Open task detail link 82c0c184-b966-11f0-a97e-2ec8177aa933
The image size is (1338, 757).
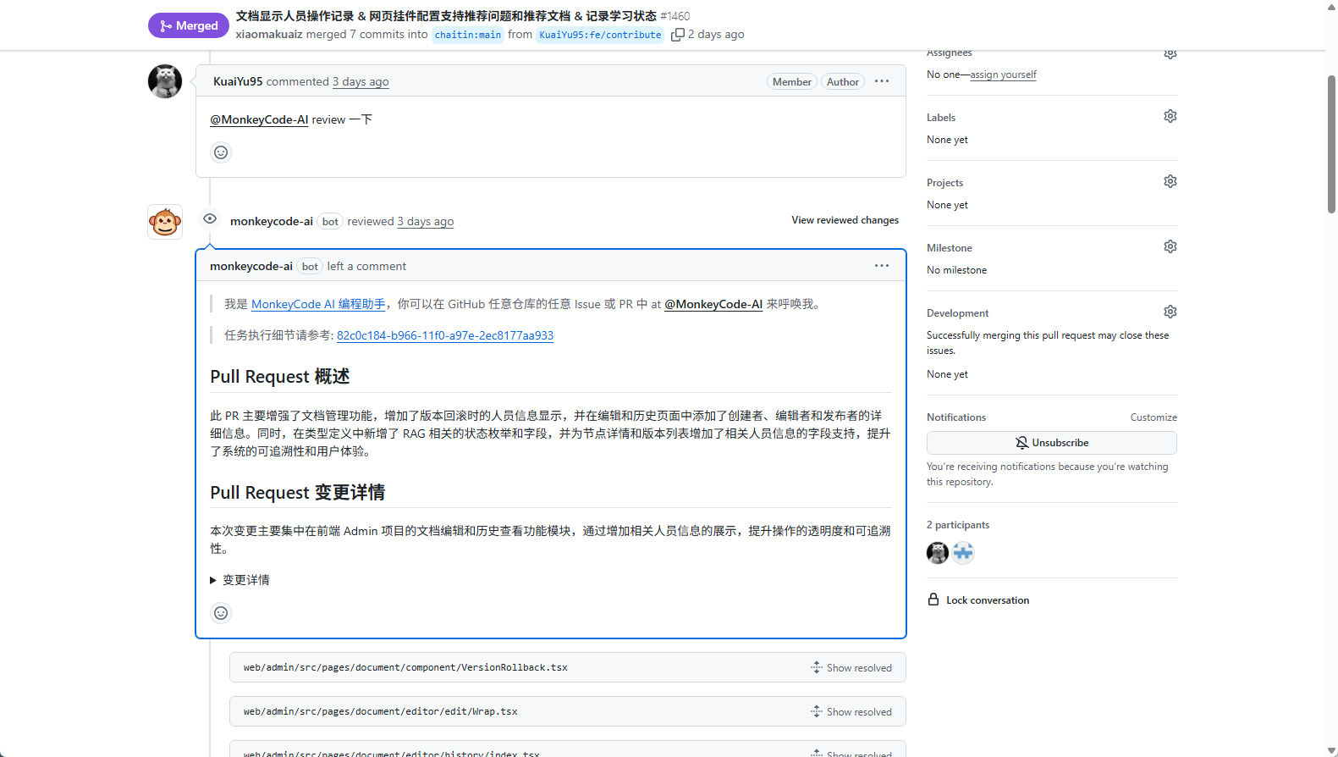coord(445,335)
